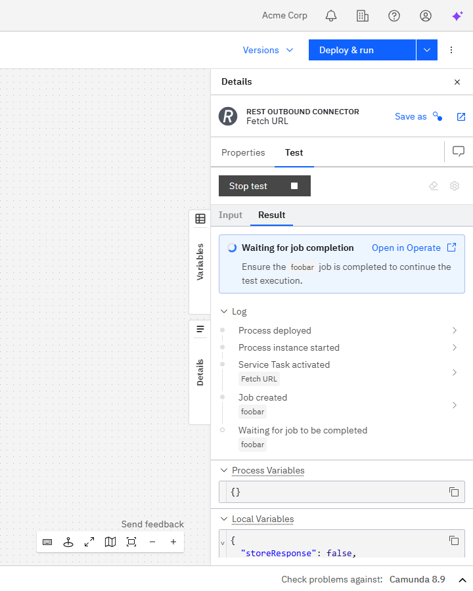Open the diagram minimap
Image resolution: width=473 pixels, height=591 pixels.
pos(110,542)
